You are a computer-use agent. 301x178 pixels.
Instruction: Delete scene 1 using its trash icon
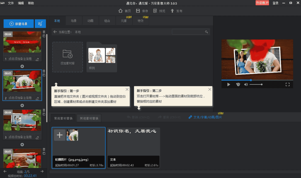pos(44,32)
